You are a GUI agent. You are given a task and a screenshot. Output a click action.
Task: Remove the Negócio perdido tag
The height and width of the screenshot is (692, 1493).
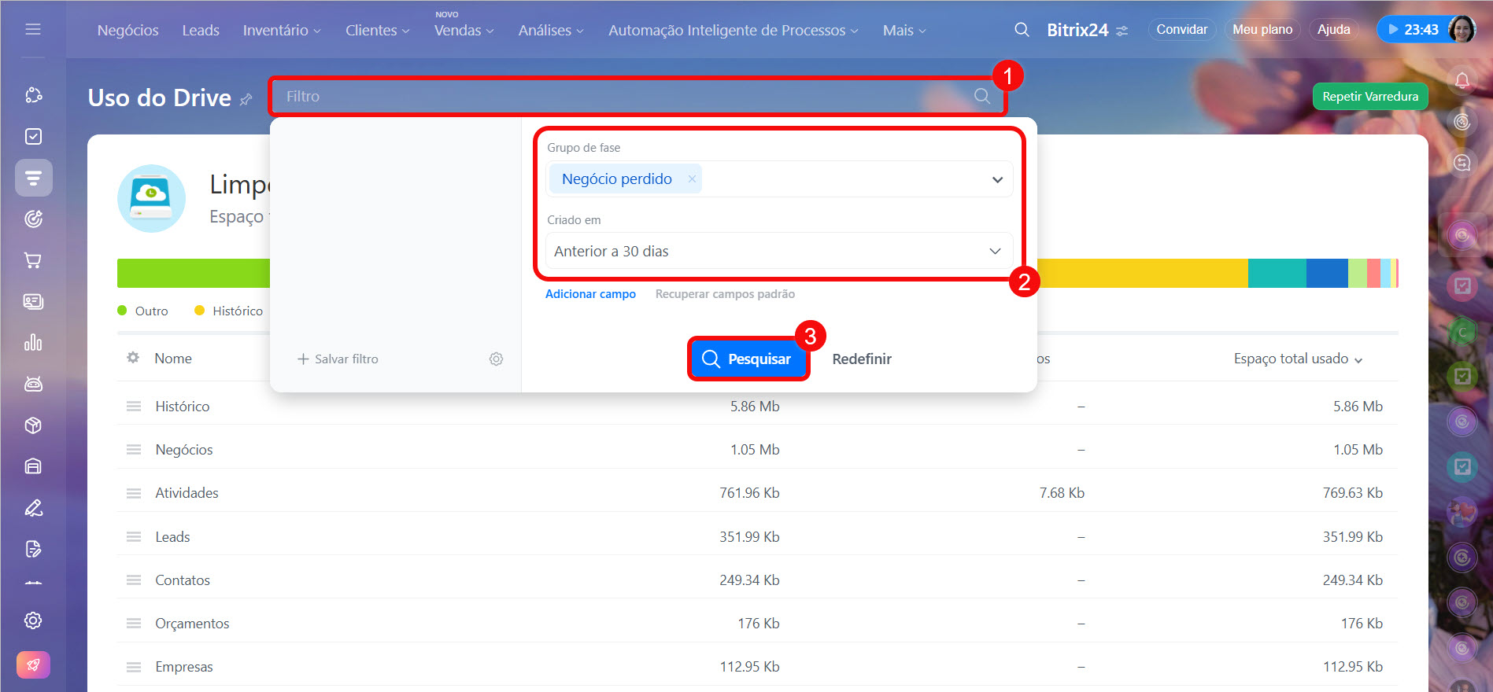(692, 179)
